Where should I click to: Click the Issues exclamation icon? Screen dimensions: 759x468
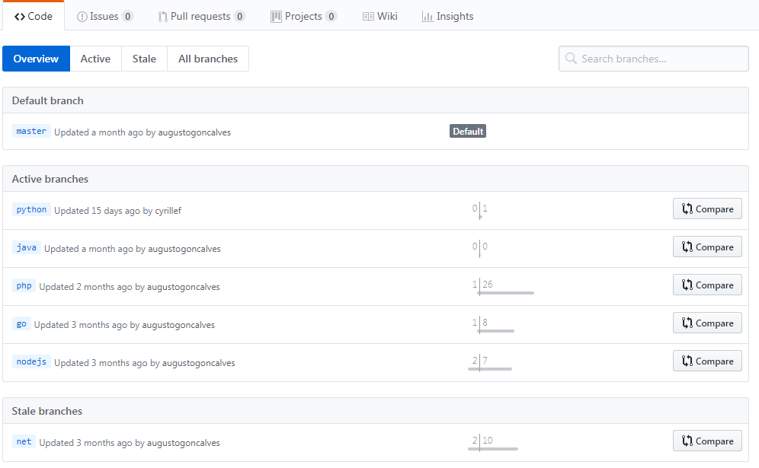(x=82, y=17)
